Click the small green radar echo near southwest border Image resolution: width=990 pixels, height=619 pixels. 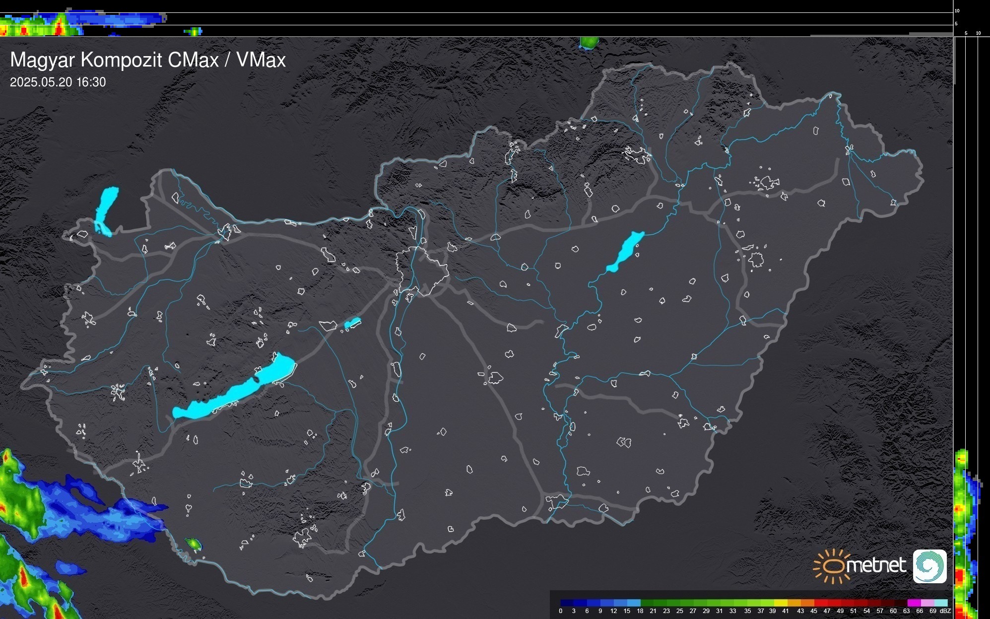193,544
